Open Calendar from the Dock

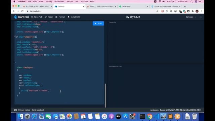[83, 117]
